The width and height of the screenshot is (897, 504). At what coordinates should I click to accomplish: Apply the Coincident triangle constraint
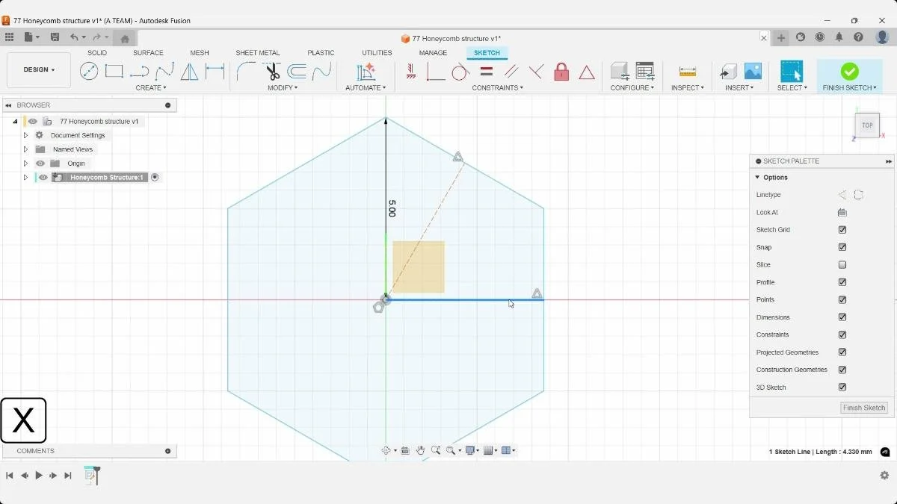587,72
